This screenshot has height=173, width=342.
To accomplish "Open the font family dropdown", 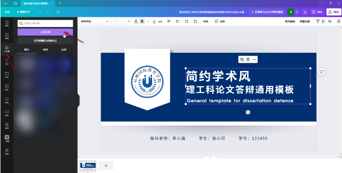I will point(95,21).
